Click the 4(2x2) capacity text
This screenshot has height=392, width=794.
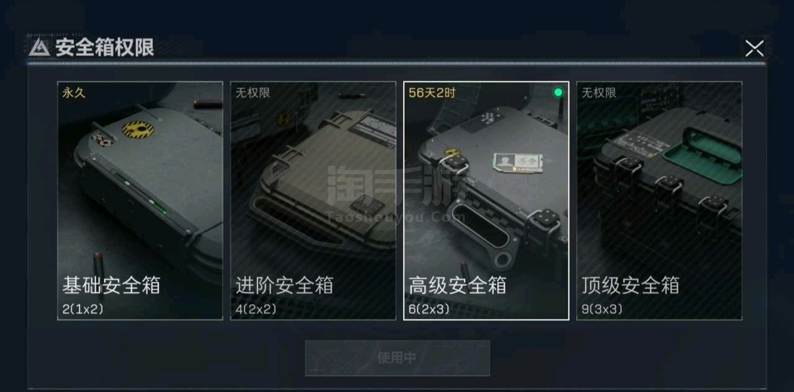point(256,309)
